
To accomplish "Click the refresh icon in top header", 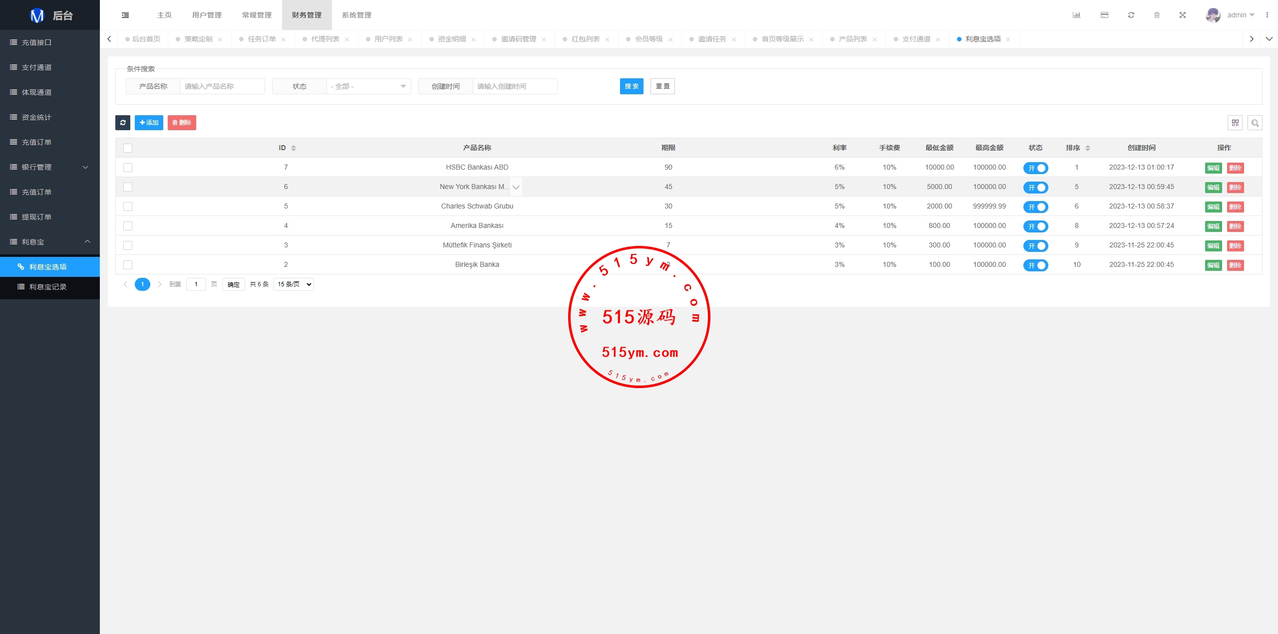I will [1131, 15].
